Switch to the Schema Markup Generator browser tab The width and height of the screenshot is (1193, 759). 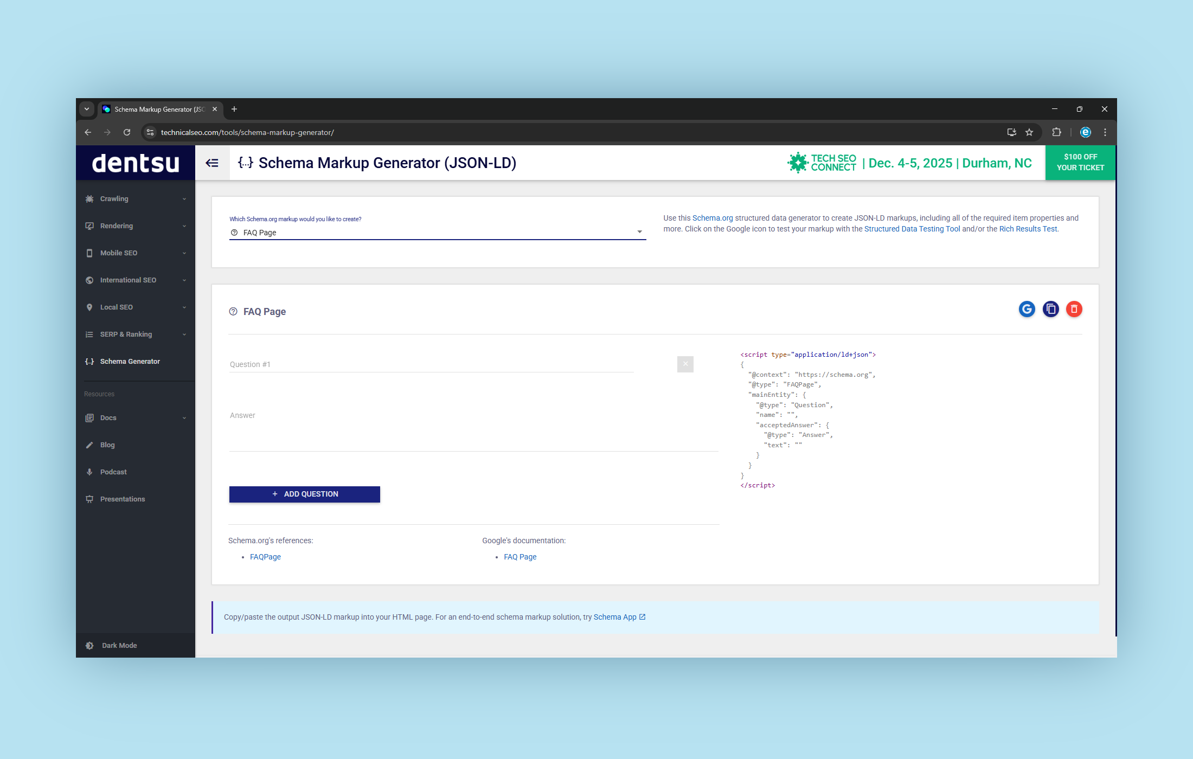[x=157, y=109]
